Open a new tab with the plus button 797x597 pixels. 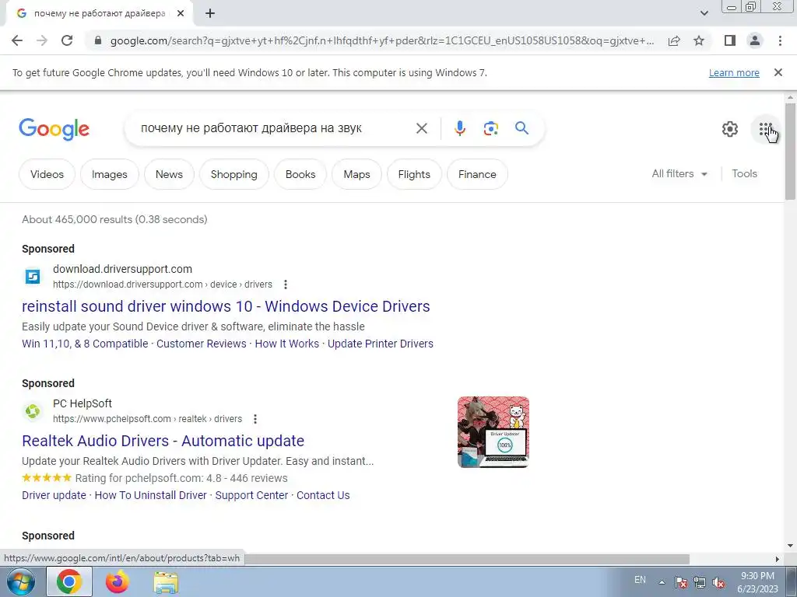coord(210,14)
